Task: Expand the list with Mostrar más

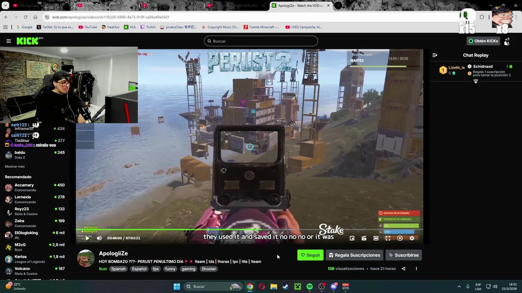Action: [15, 166]
